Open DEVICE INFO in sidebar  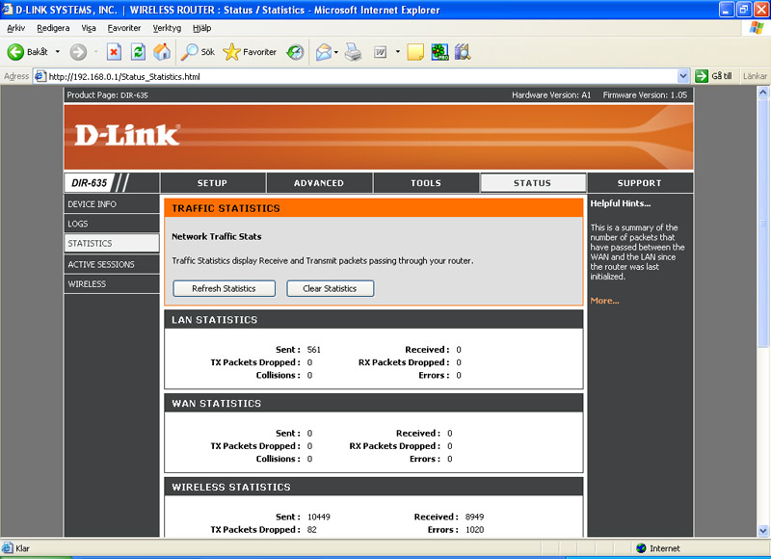click(x=112, y=204)
